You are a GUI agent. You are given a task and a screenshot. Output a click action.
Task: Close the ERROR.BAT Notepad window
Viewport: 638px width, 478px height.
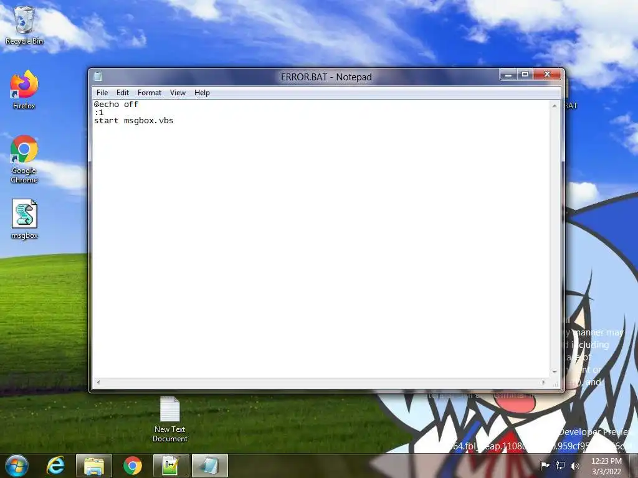point(547,75)
